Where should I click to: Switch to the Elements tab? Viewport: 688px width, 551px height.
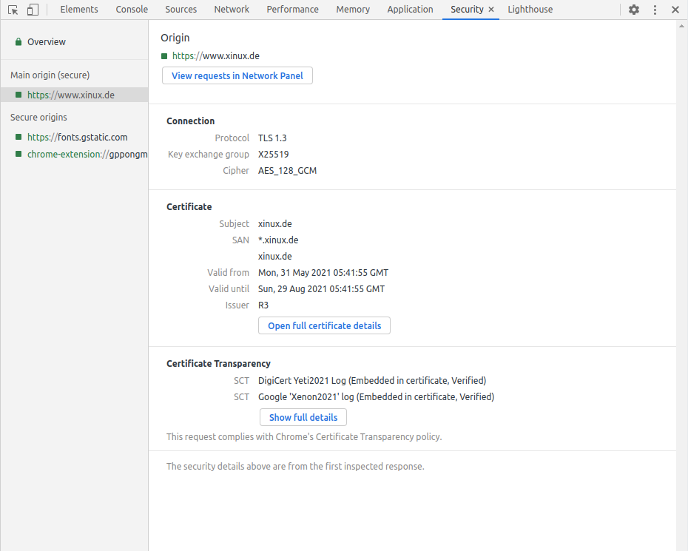(79, 10)
